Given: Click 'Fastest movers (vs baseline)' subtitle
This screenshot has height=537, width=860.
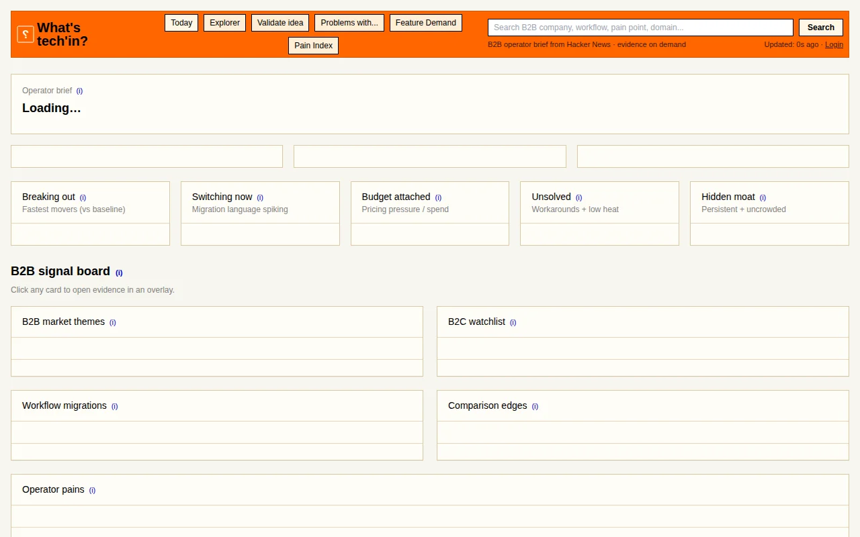Looking at the screenshot, I should tap(74, 209).
